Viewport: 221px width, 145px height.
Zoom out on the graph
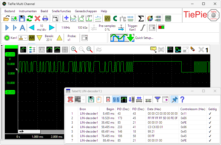point(82,50)
